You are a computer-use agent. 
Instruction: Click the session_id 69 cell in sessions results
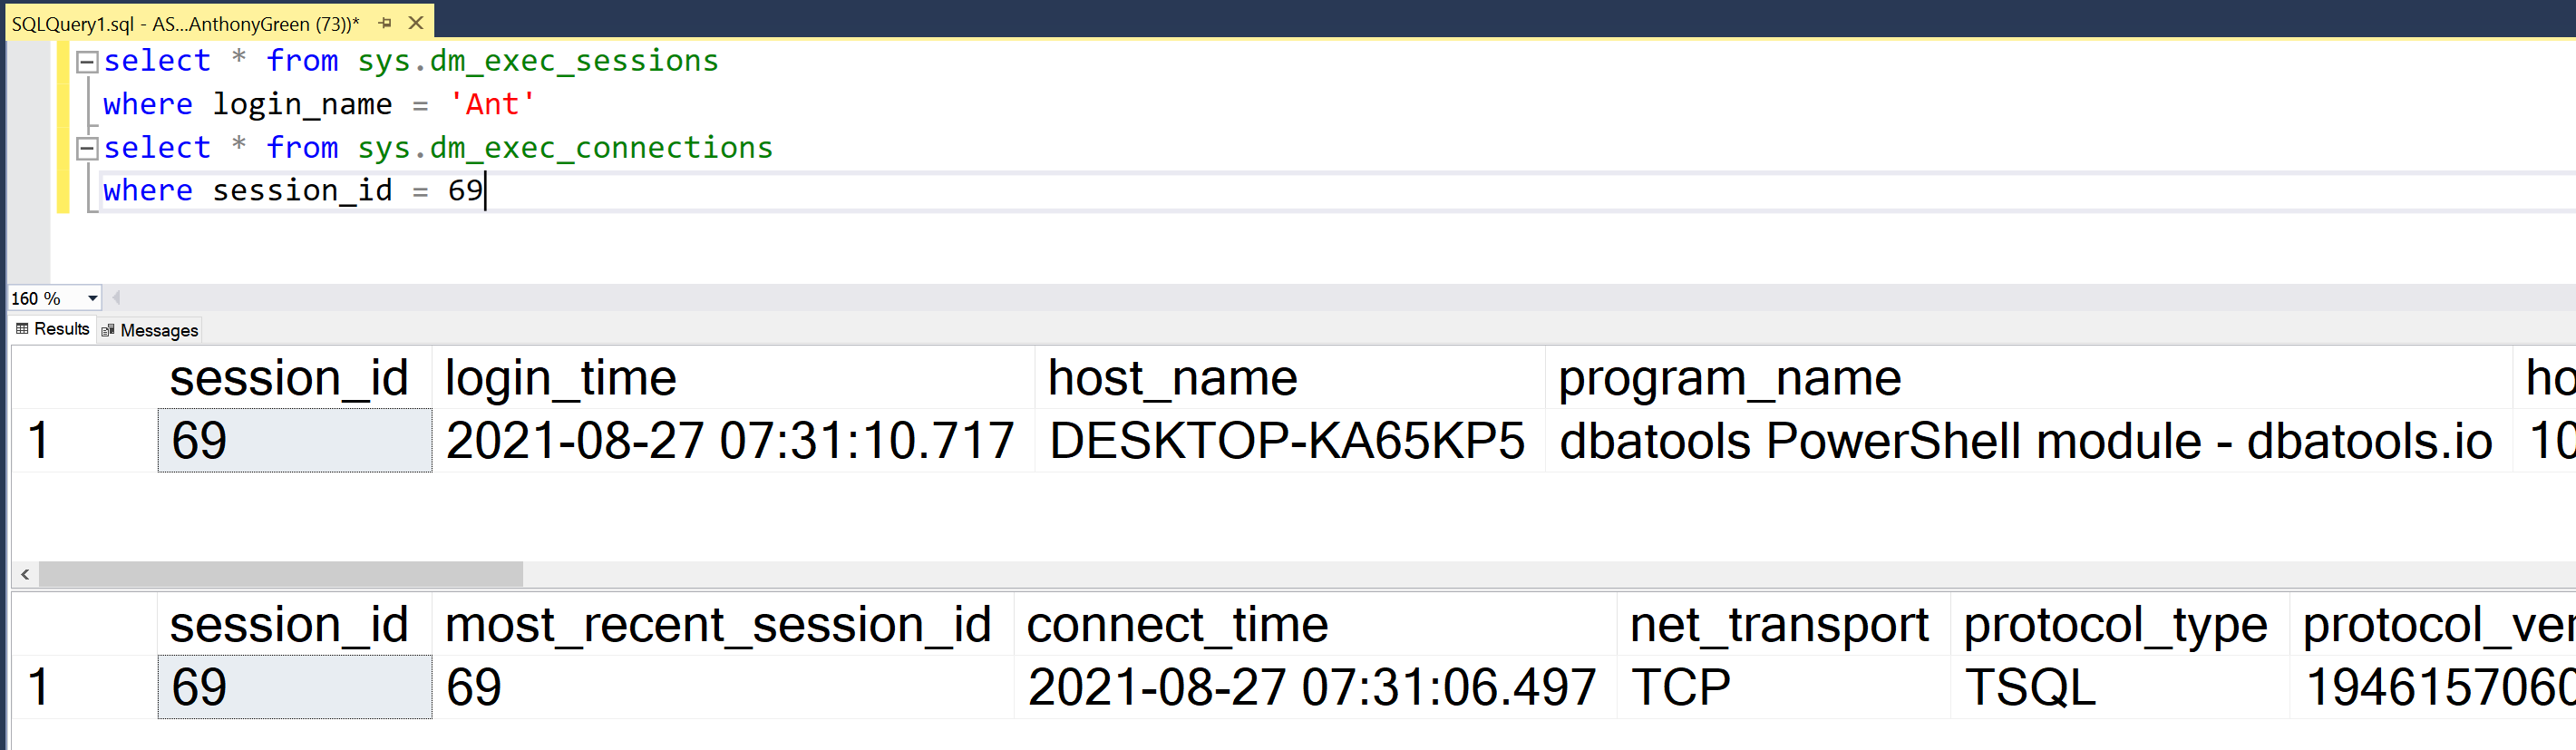pos(295,441)
